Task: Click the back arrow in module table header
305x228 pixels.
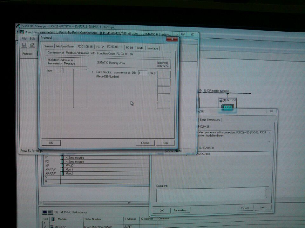Action: coord(45,212)
